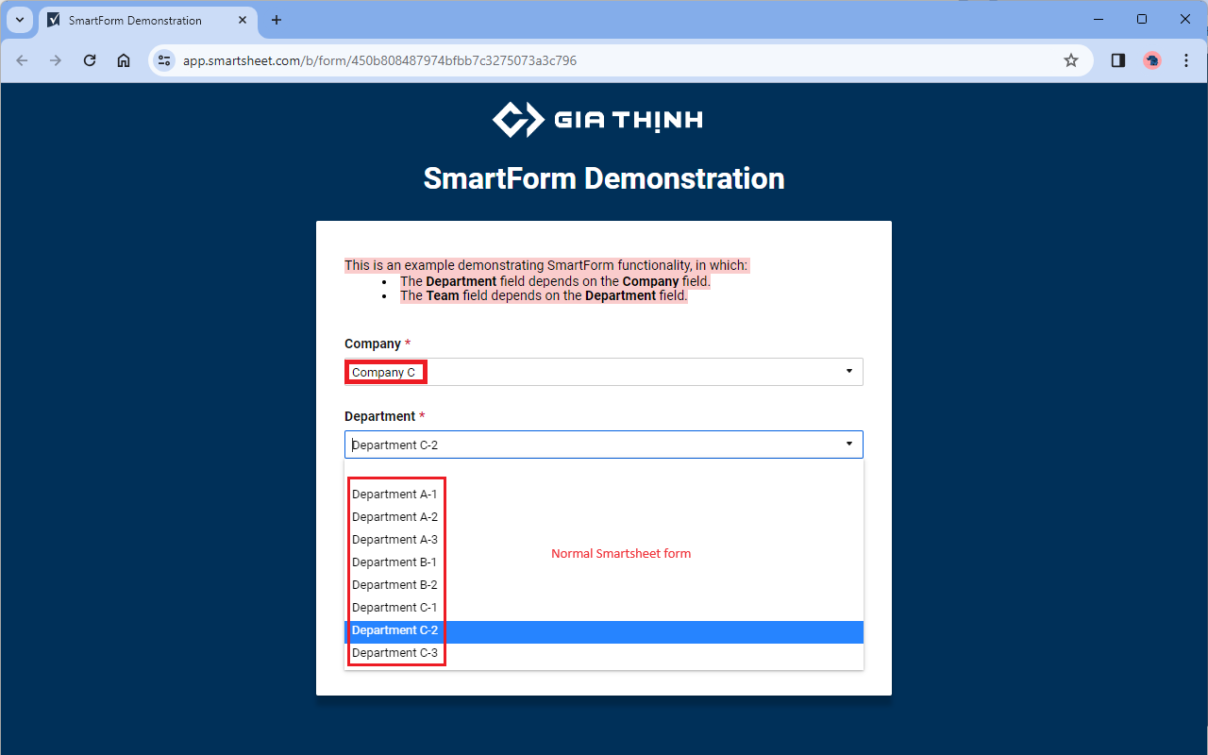
Task: Bookmark this page with the star icon
Action: pos(1071,60)
